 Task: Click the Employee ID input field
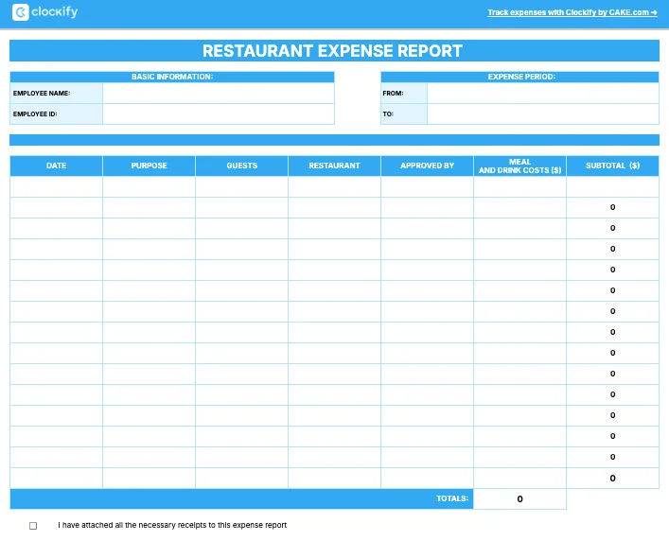pyautogui.click(x=219, y=113)
